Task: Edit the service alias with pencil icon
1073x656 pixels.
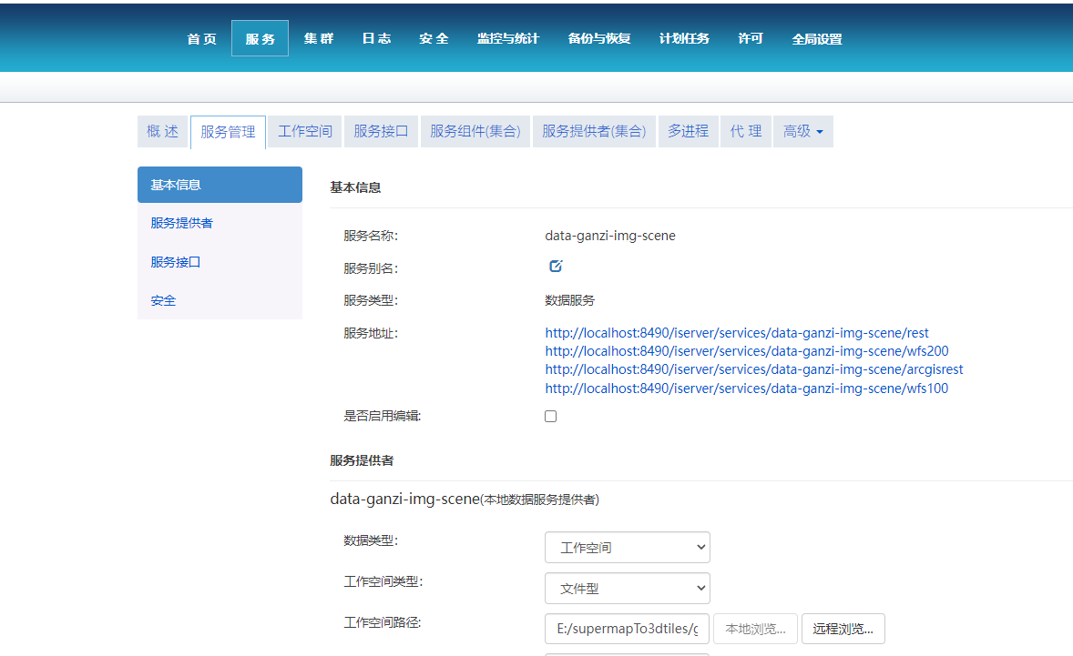Action: [x=556, y=266]
